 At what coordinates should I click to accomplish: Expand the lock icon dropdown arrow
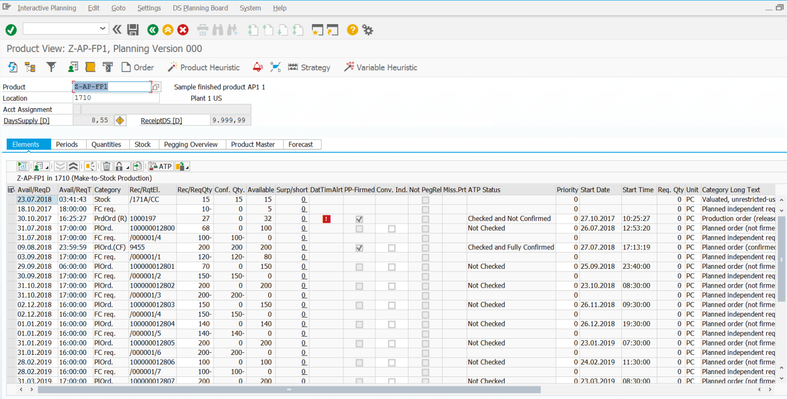[128, 167]
